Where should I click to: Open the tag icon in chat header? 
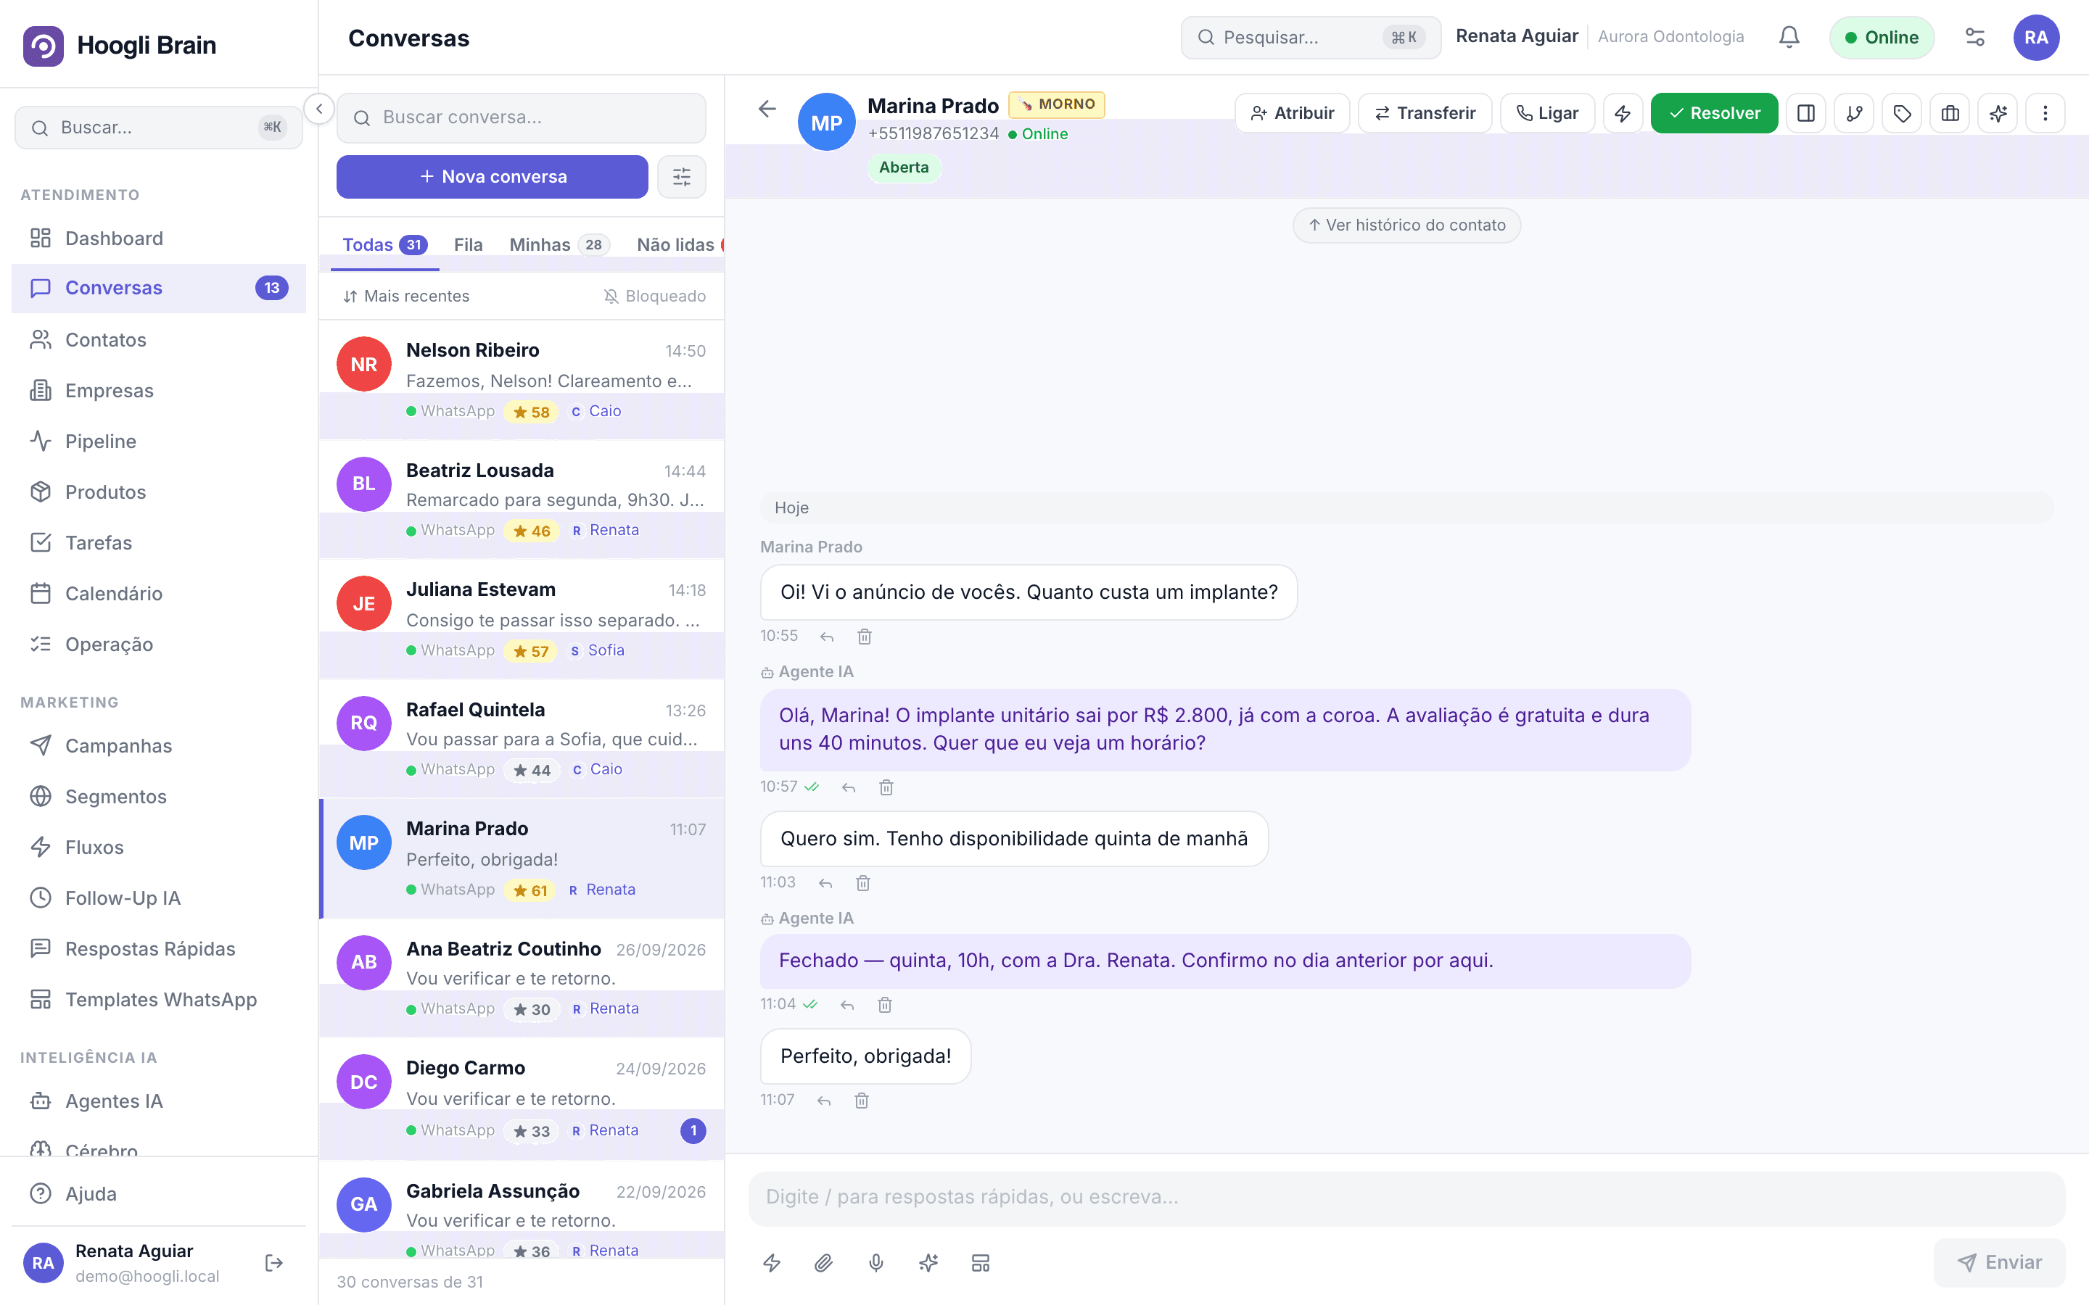click(x=1902, y=113)
